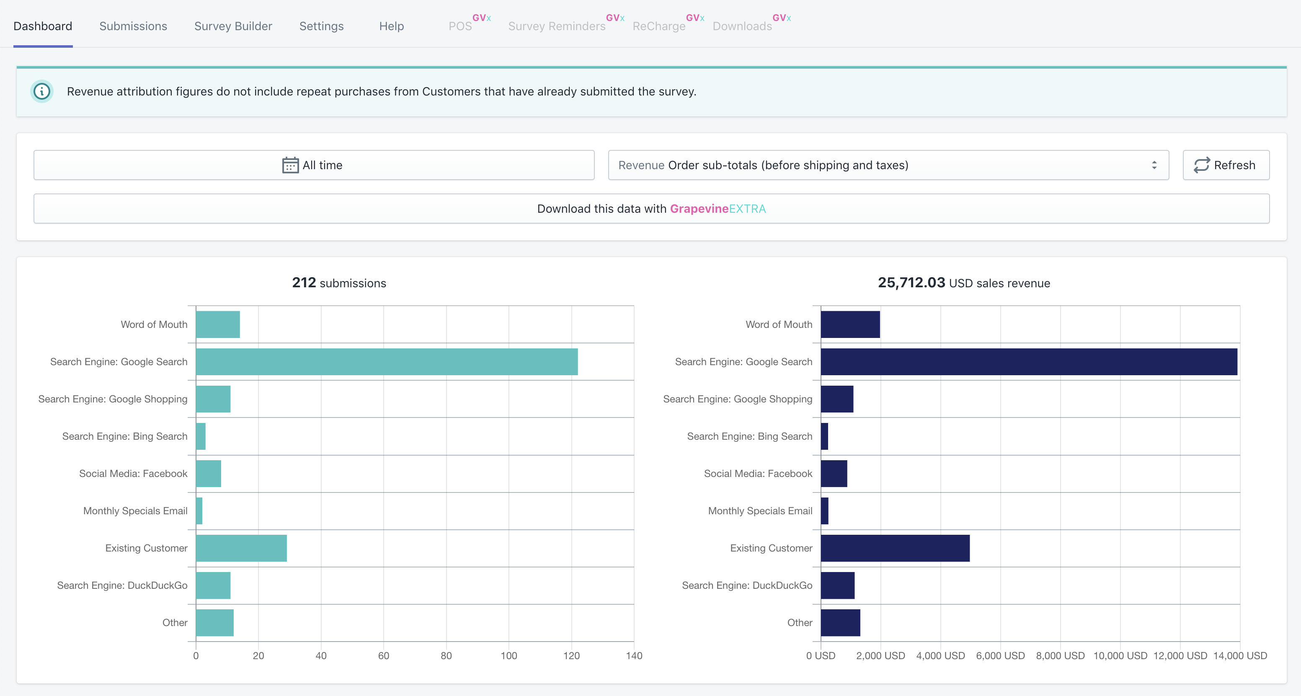Click the calendar icon beside All time

tap(290, 165)
